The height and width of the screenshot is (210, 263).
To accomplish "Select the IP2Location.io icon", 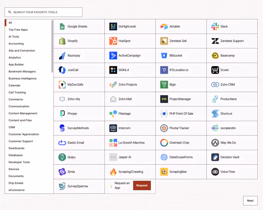I will pos(164,70).
